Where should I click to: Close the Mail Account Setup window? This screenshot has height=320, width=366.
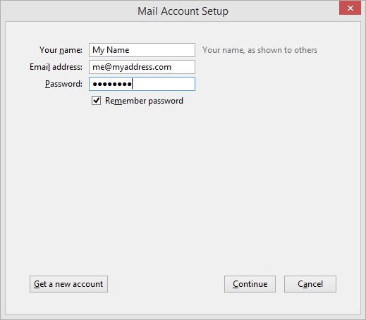[x=350, y=8]
